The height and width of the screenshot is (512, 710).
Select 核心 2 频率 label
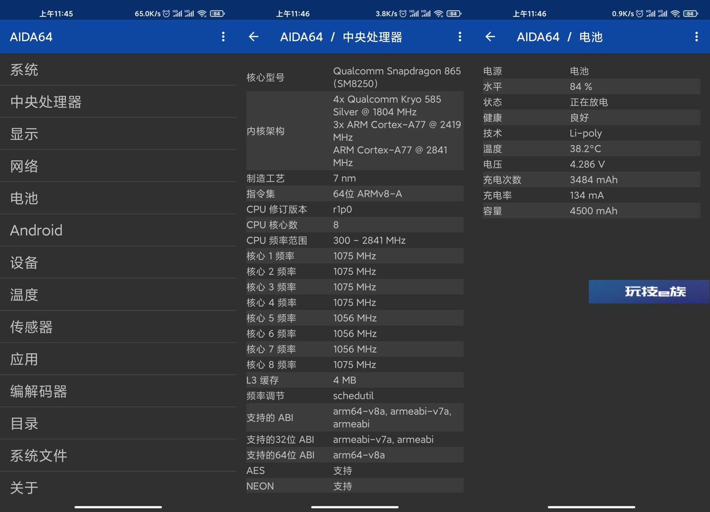[x=271, y=272]
